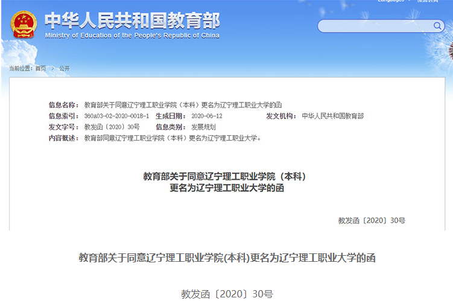Click the English Ministry of Education subtitle

click(132, 36)
